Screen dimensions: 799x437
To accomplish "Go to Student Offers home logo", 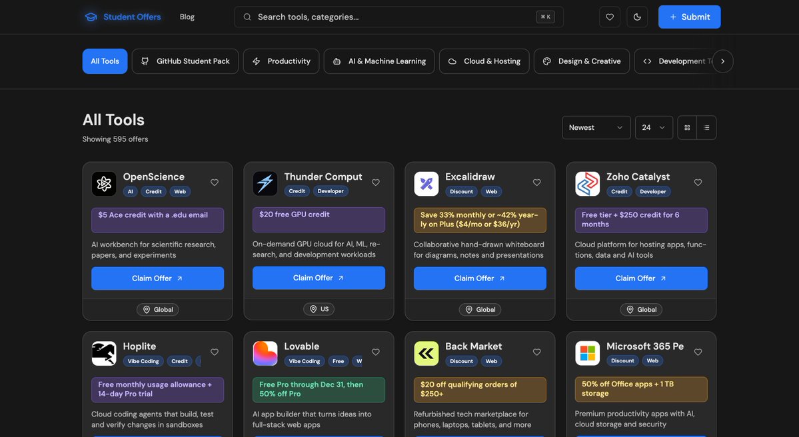I will point(123,17).
